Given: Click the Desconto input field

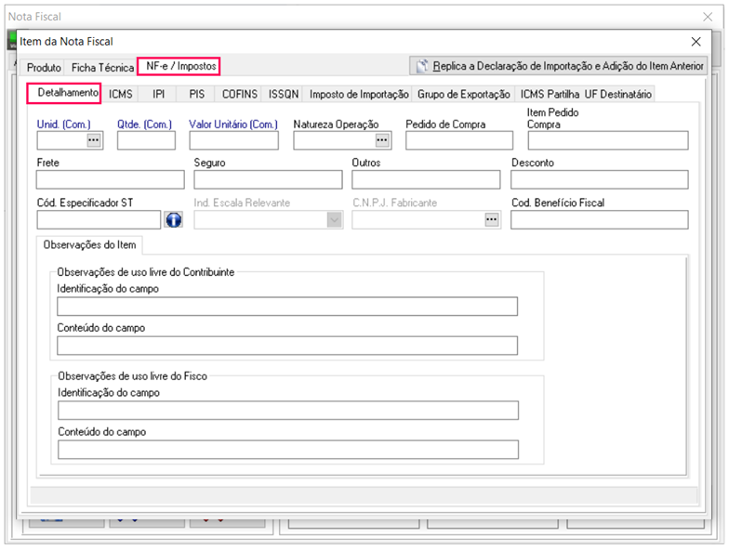Looking at the screenshot, I should click(599, 180).
